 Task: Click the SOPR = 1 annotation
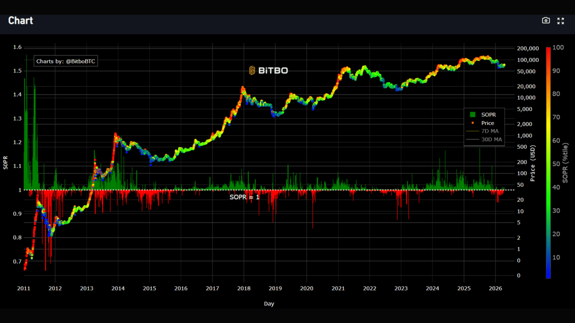coord(244,197)
